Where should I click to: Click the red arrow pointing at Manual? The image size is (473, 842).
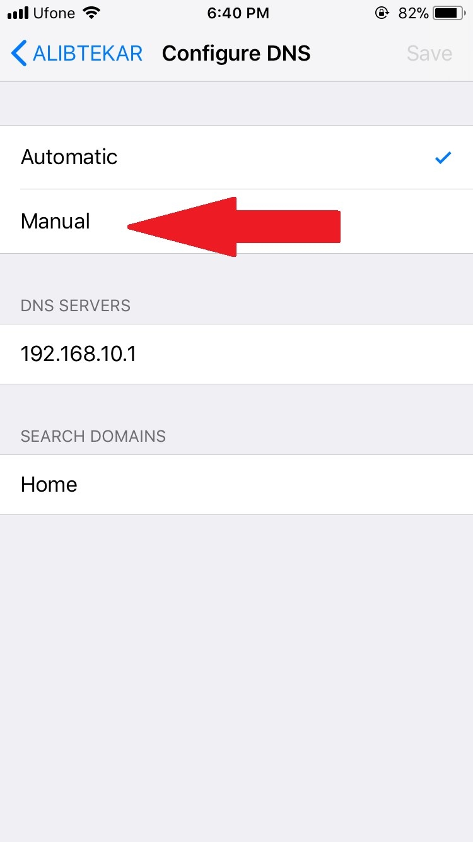pyautogui.click(x=234, y=227)
